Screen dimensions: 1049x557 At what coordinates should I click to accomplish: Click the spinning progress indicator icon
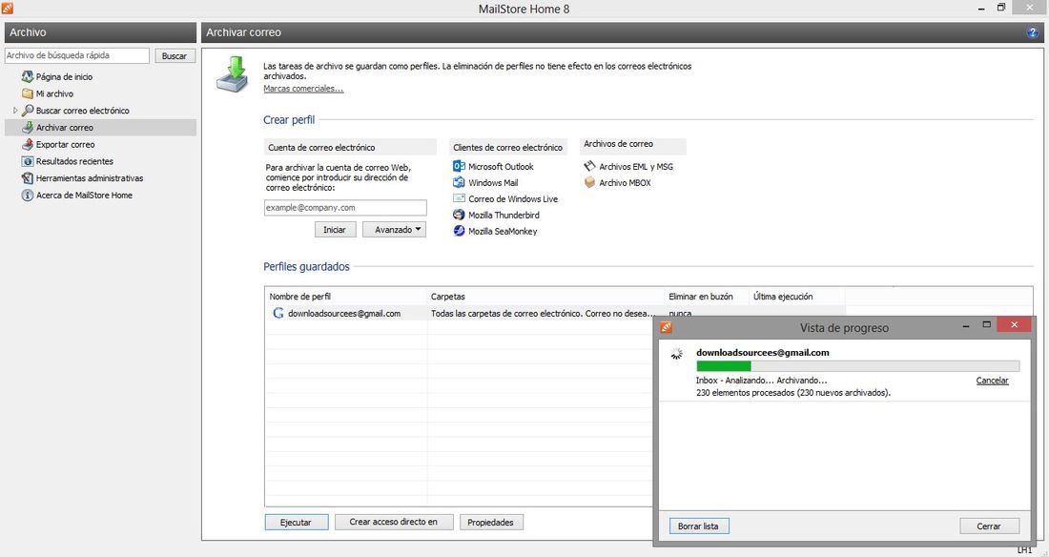pos(677,354)
